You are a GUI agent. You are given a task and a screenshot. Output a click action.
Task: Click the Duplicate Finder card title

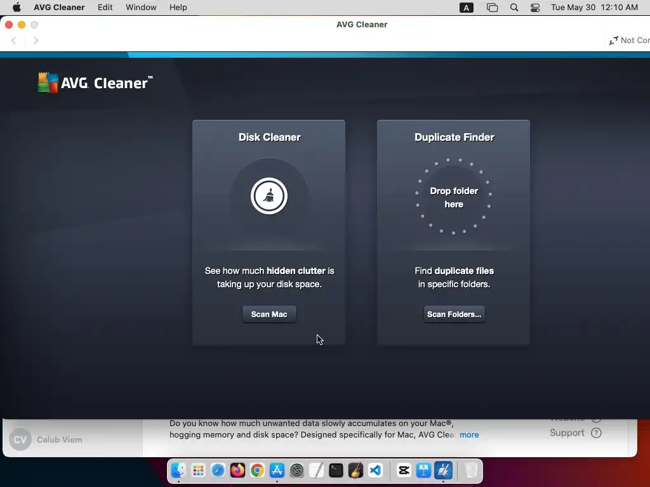(x=454, y=138)
